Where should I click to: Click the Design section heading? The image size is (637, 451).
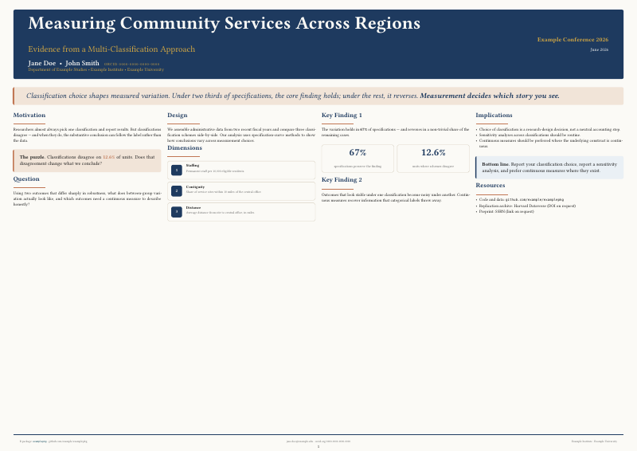click(x=177, y=116)
